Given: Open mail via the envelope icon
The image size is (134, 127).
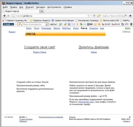Looking at the screenshot, I should click(x=74, y=24).
